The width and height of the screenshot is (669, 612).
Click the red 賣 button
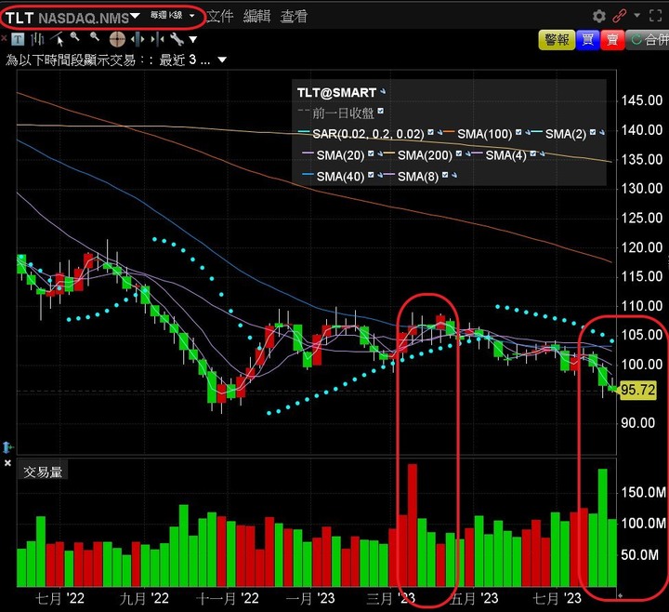(612, 40)
